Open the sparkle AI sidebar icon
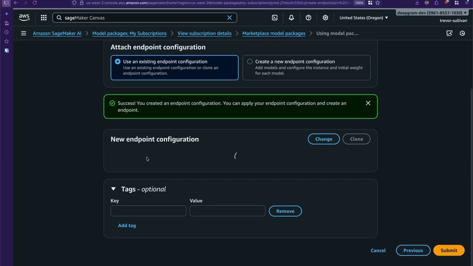This screenshot has height=266, width=473. (7, 14)
